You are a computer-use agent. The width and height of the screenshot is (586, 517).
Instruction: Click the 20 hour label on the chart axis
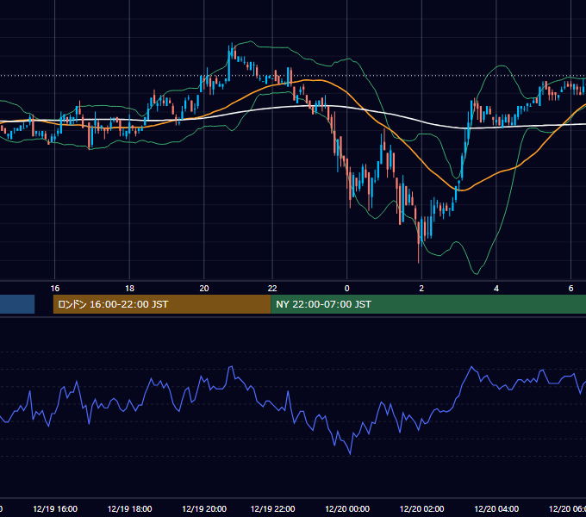pyautogui.click(x=204, y=289)
